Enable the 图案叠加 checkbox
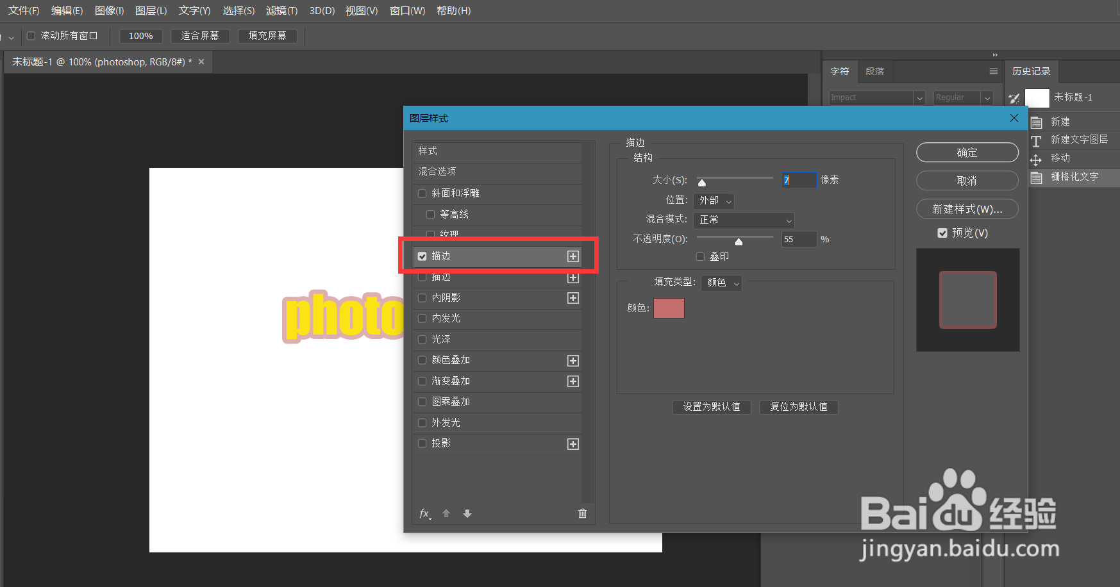 pos(422,401)
